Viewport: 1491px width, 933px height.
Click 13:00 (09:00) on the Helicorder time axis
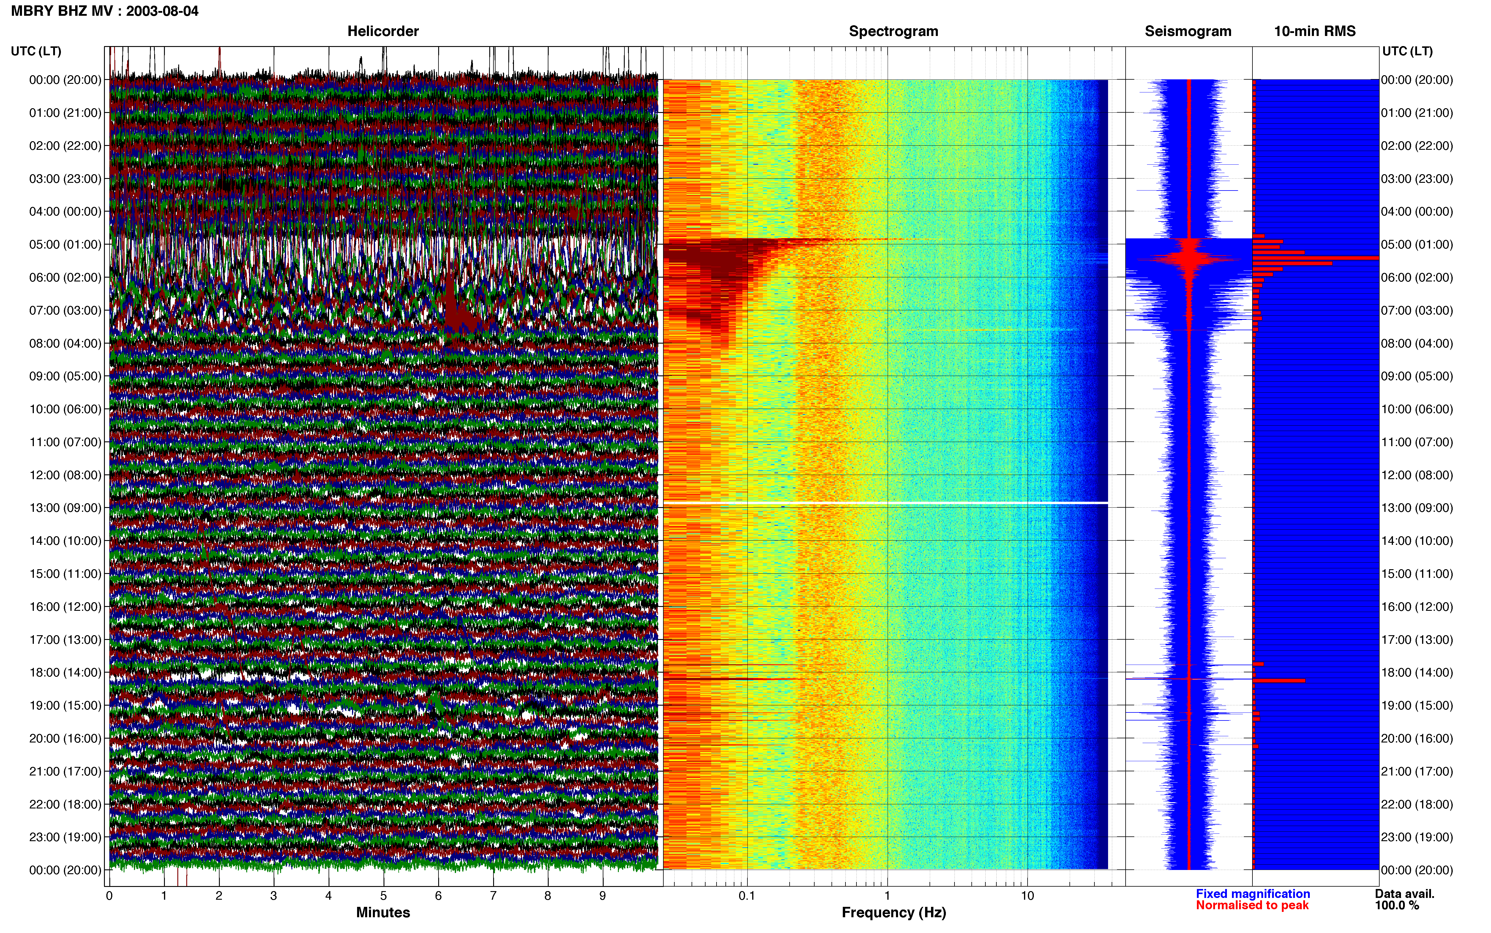(x=65, y=508)
